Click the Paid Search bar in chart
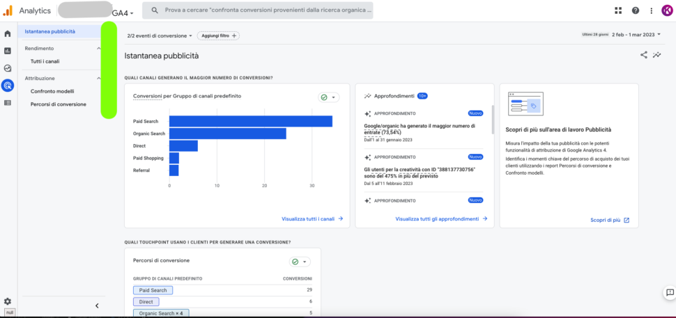Image resolution: width=676 pixels, height=318 pixels. point(250,121)
